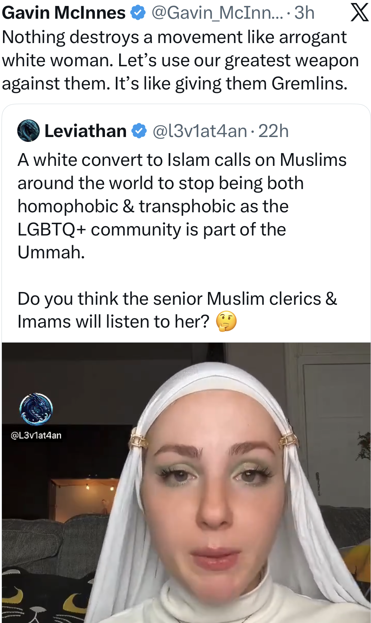
Task: Click the dragon watermark logo on video
Action: click(36, 409)
